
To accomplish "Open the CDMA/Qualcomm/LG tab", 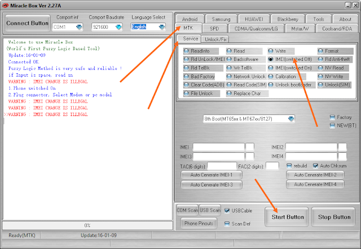I will tap(256, 29).
